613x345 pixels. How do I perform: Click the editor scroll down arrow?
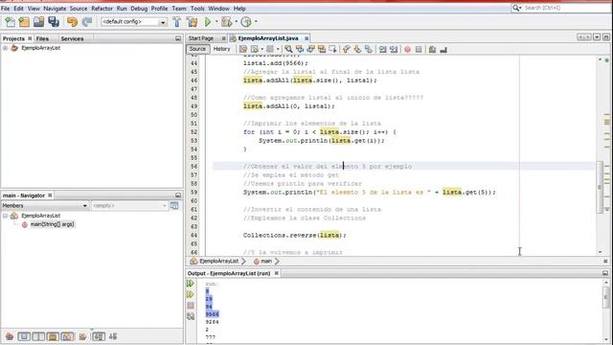[601, 252]
